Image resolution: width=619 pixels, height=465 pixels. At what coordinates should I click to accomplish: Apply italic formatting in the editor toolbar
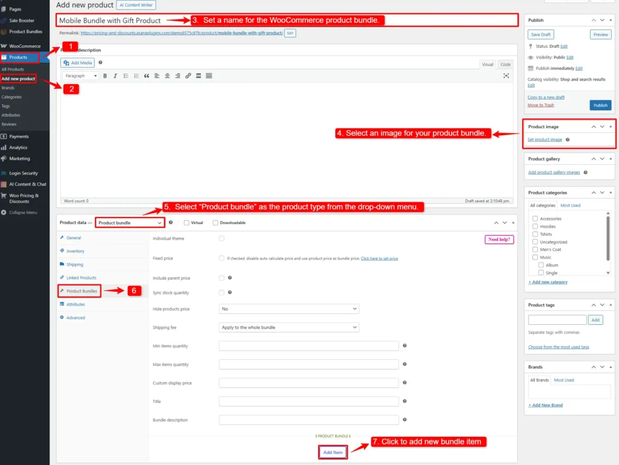click(x=115, y=75)
